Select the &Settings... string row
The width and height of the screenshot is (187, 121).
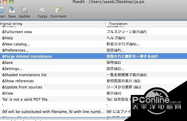(93, 68)
